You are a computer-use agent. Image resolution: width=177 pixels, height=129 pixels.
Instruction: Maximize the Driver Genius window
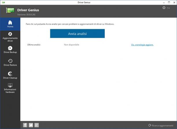[x=169, y=2]
